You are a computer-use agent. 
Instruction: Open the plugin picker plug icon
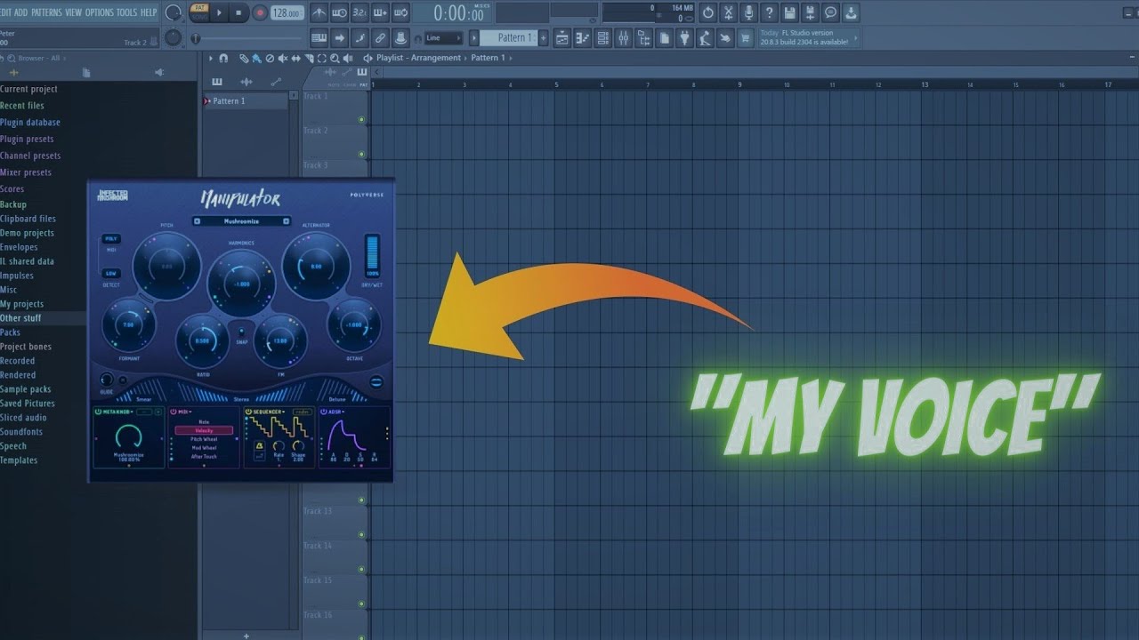[x=684, y=38]
